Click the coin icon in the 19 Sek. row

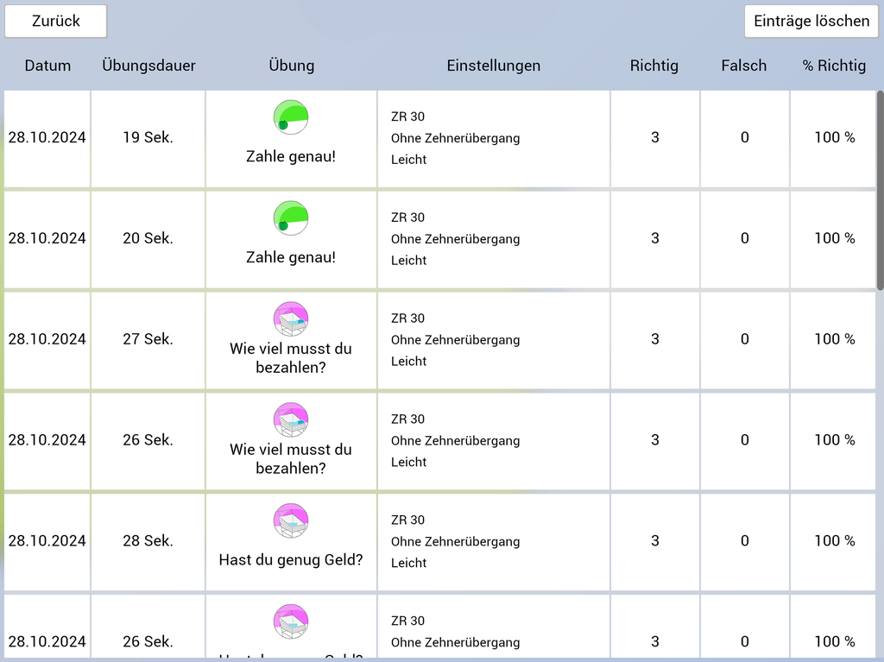(x=291, y=117)
